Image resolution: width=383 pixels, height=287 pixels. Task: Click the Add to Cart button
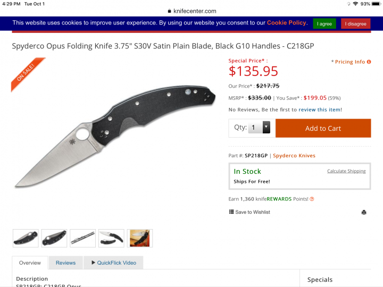click(323, 128)
